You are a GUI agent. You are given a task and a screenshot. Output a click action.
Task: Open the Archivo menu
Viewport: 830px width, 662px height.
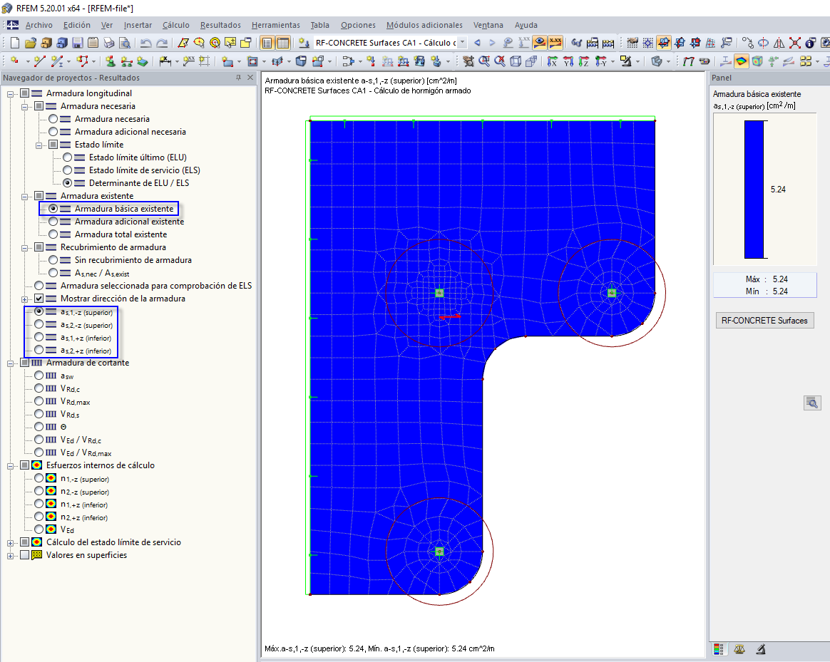tap(39, 25)
